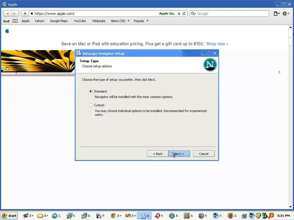Click the golden MacBook banner image
This screenshot has height=220, width=294.
click(38, 61)
